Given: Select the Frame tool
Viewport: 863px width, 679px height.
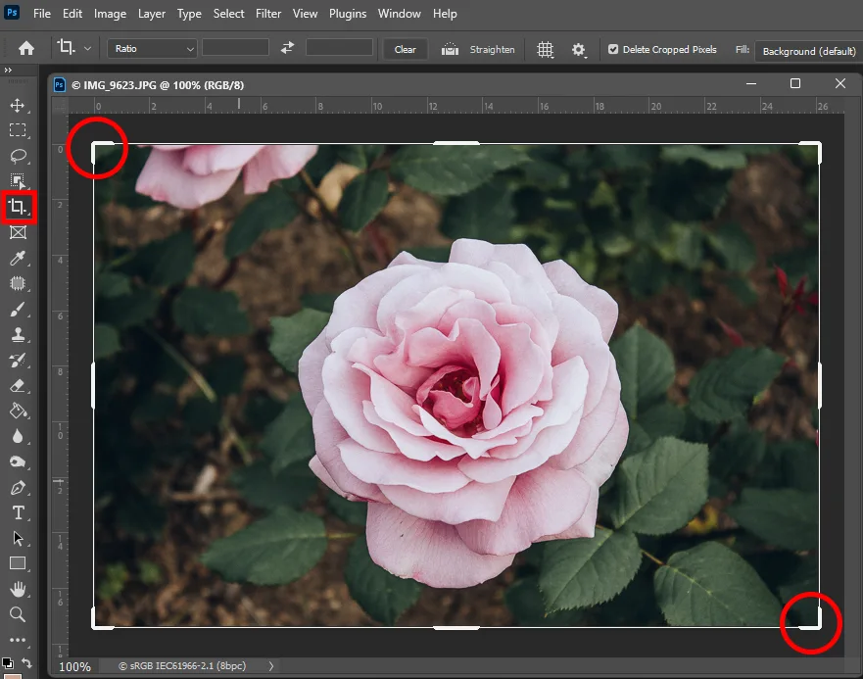Looking at the screenshot, I should click(x=18, y=232).
